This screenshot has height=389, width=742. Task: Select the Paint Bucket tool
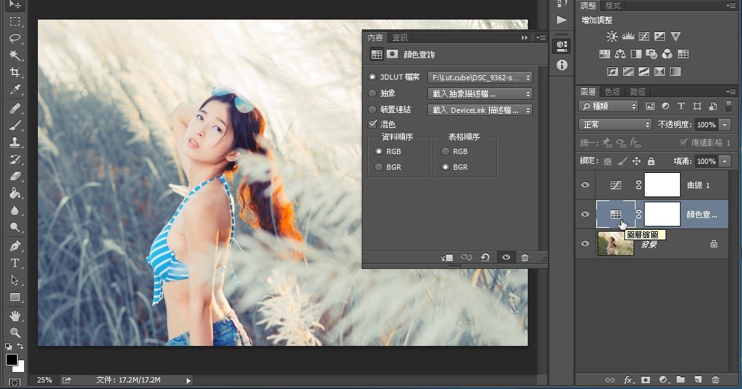(15, 193)
